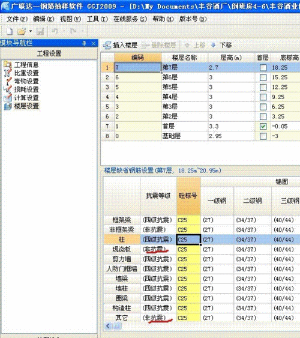300x338 pixels.
Task: Open the dropdown arrow beside Open folder
Action: [31, 31]
